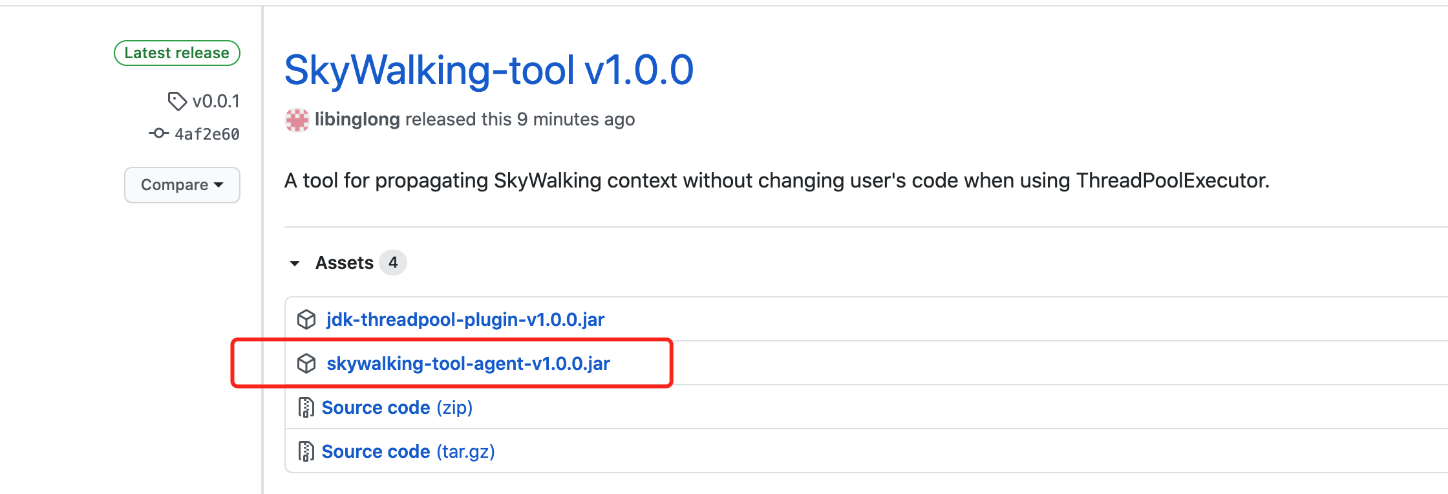Click the tag icon beside v0.0.1
Viewport: 1448px width, 494px height.
click(x=176, y=102)
